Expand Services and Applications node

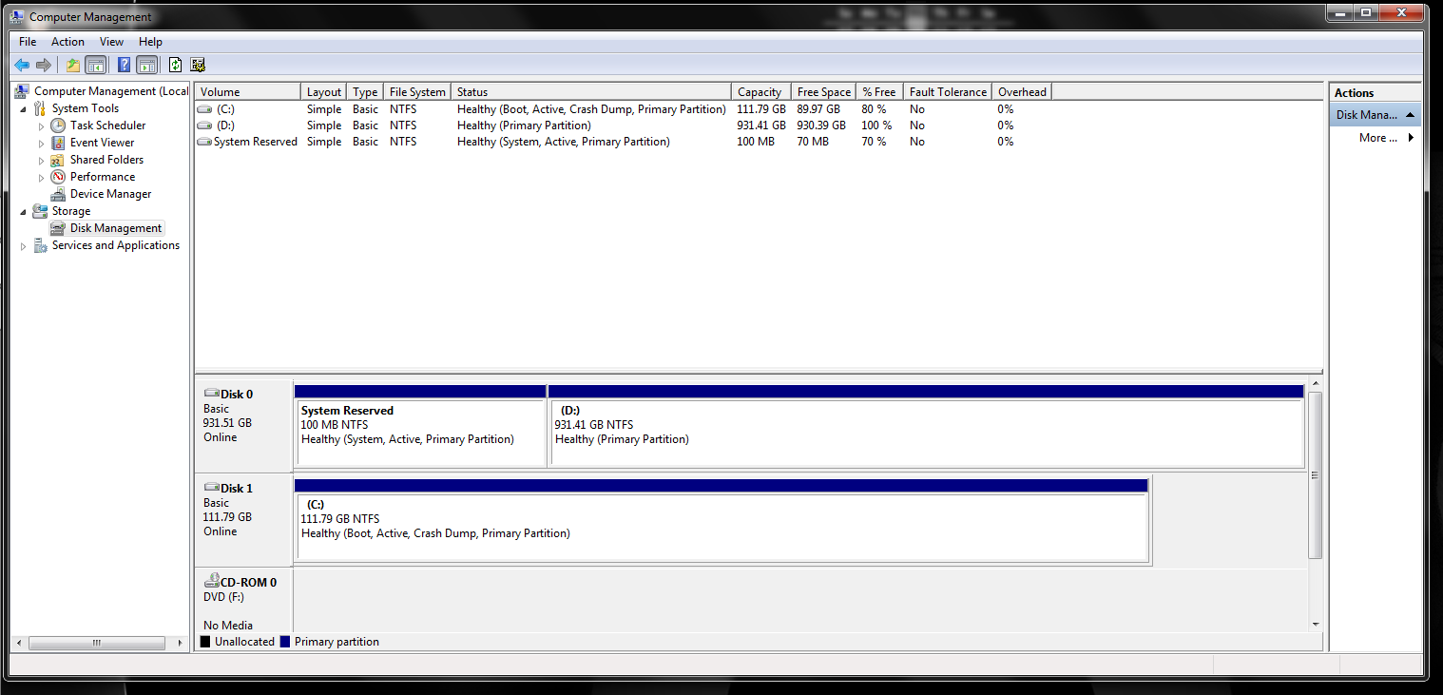tap(24, 245)
